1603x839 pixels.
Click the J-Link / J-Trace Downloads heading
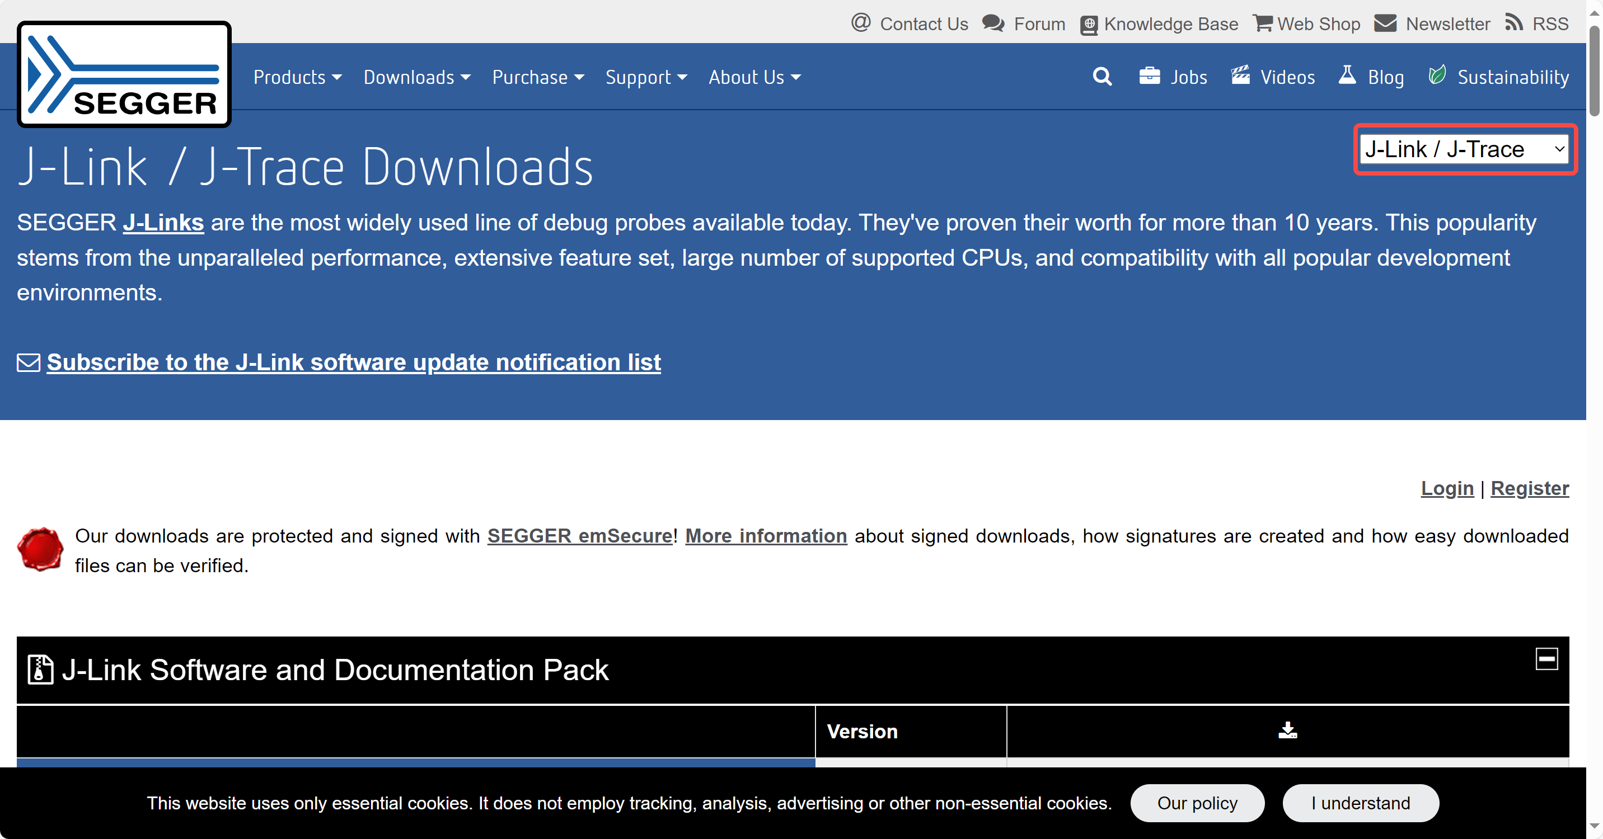coord(305,167)
